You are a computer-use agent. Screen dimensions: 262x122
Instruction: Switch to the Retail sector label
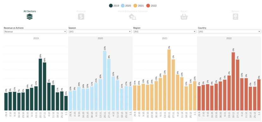pos(184,11)
